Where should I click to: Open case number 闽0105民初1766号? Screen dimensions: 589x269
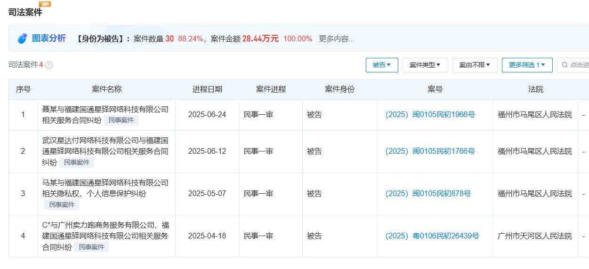(x=430, y=151)
